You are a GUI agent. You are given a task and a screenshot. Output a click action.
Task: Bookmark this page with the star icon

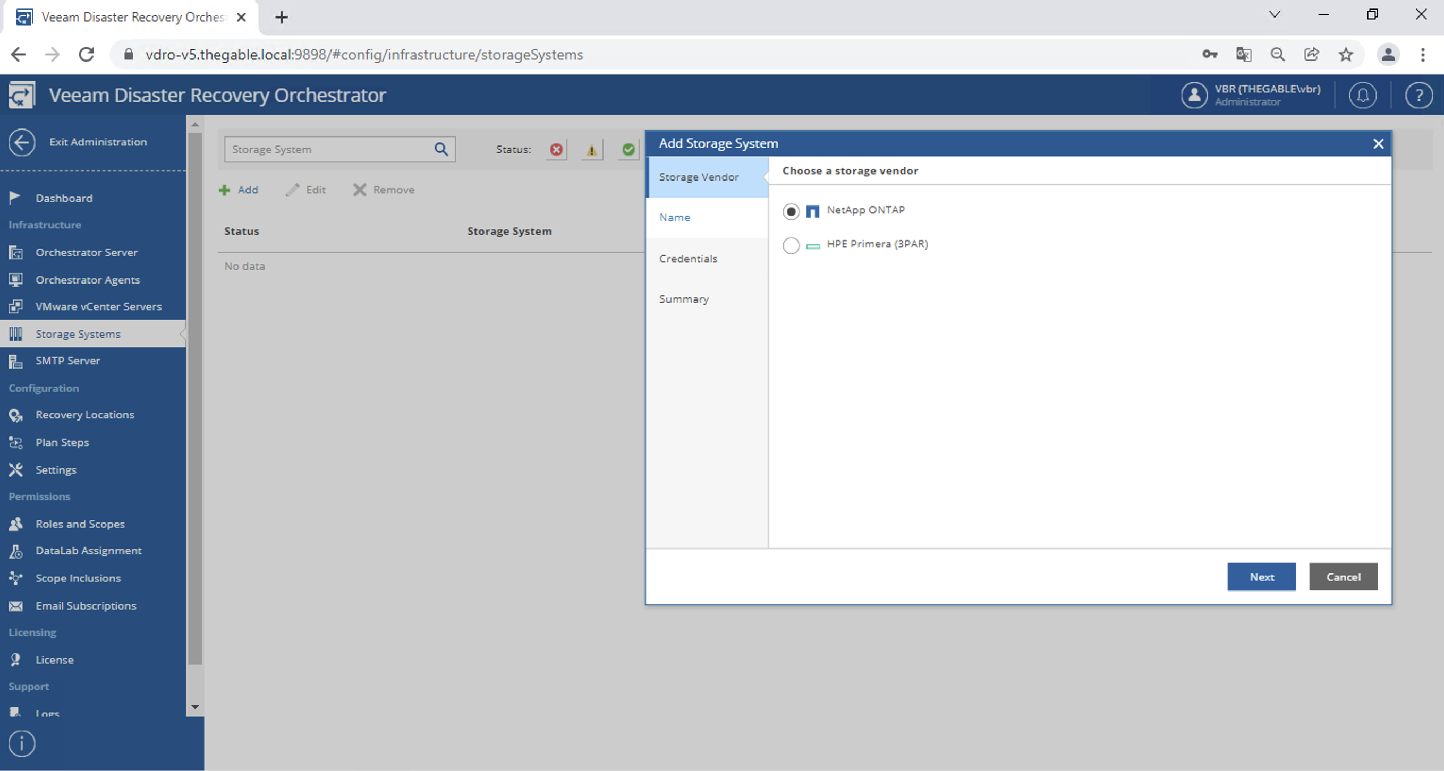coord(1345,54)
